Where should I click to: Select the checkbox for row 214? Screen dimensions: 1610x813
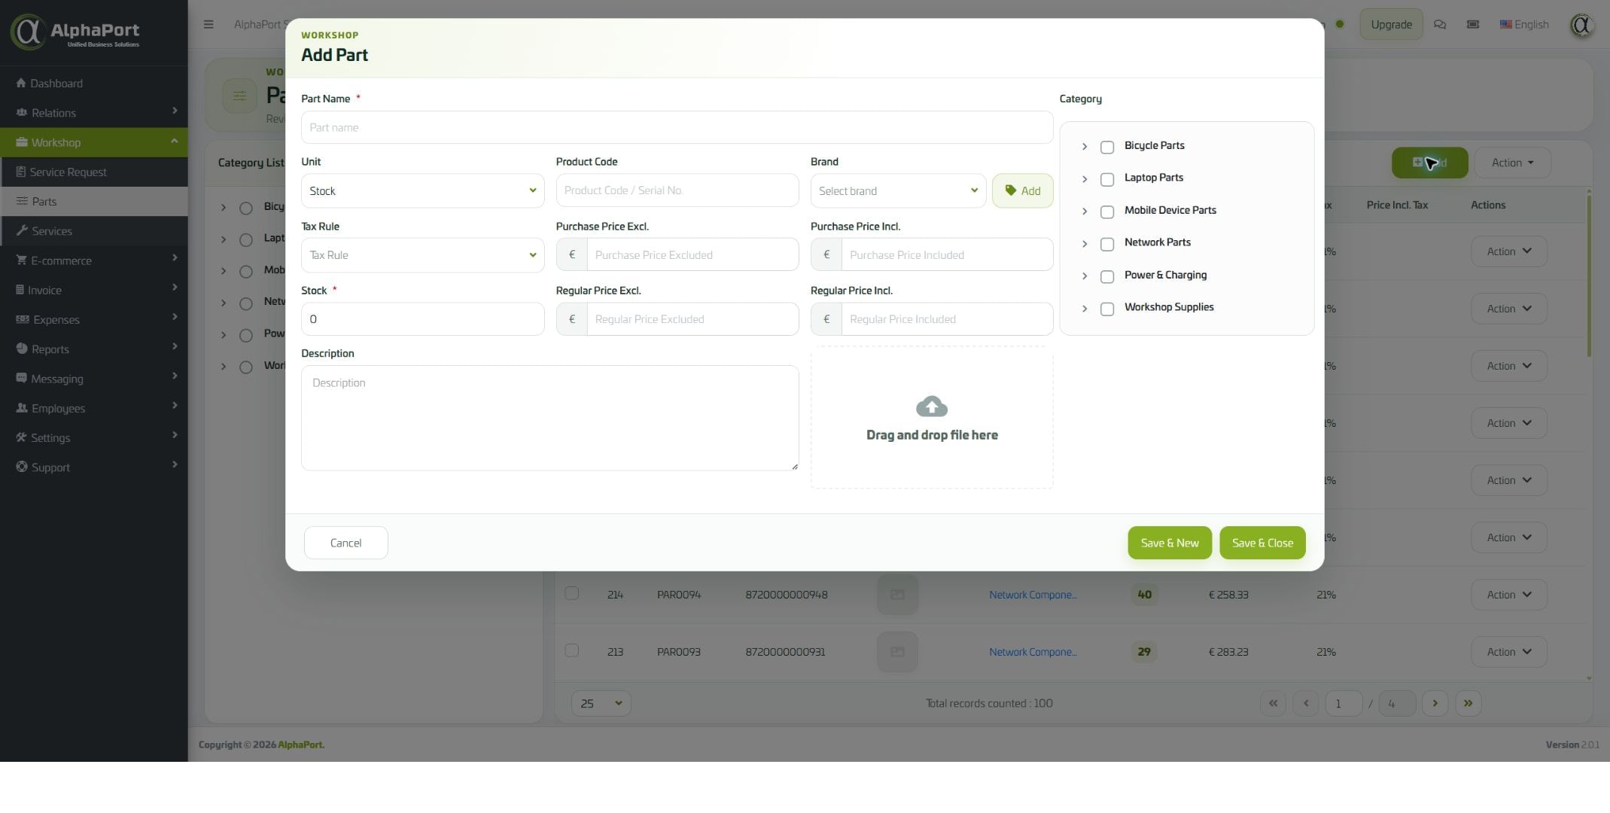pos(572,593)
